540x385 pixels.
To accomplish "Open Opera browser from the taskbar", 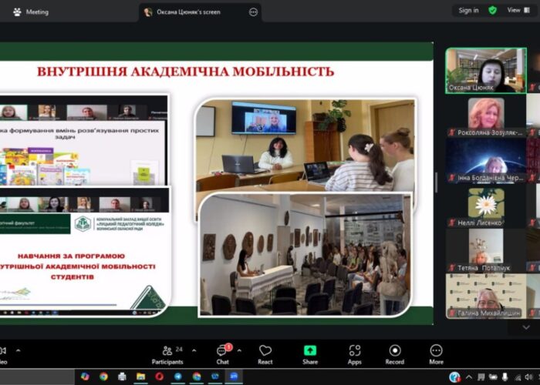I will [160, 377].
